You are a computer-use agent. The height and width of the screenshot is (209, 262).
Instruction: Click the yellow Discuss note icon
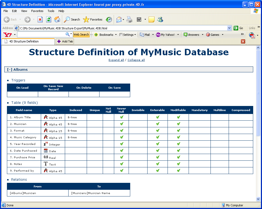tap(152, 19)
